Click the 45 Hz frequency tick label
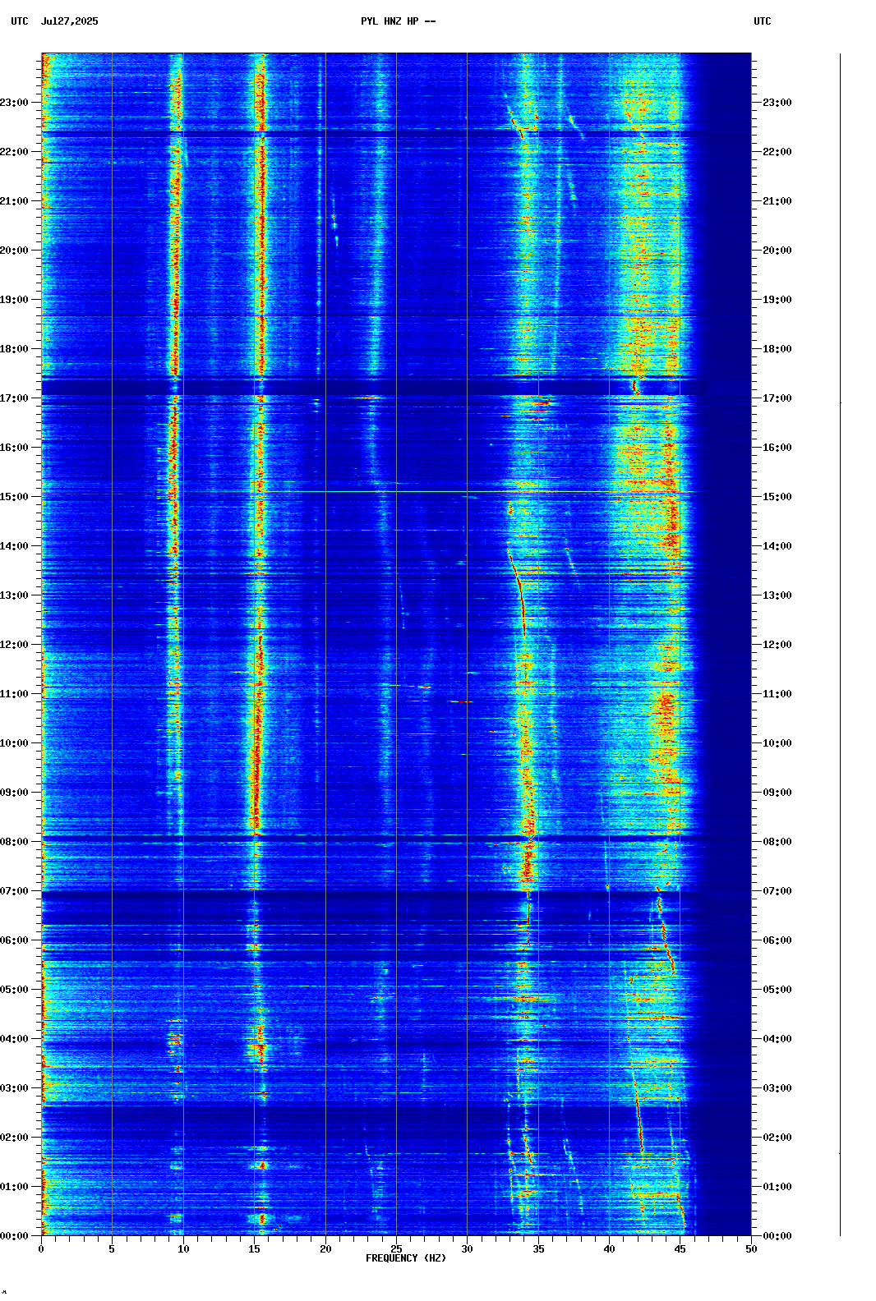This screenshot has width=876, height=1301. coord(680,1249)
